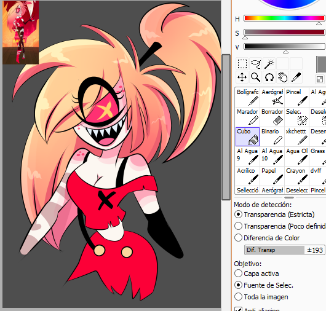Toggle the Anti-aliasing checkbox

(238, 309)
